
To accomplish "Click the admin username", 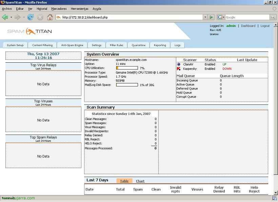I will (231, 26).
